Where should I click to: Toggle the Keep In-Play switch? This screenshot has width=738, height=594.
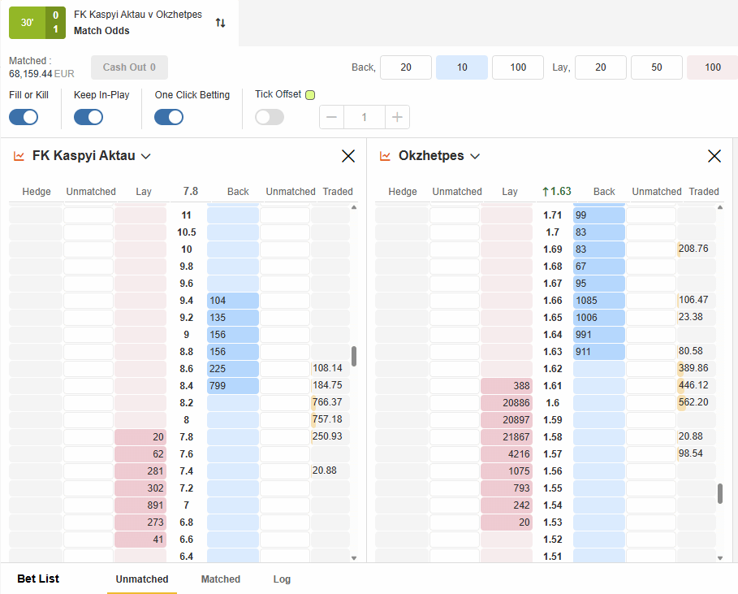point(88,117)
